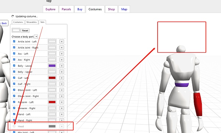The height and width of the screenshot is (133, 221).
Task: Remove Ass - Left with its X
Action: pyautogui.click(x=62, y=53)
